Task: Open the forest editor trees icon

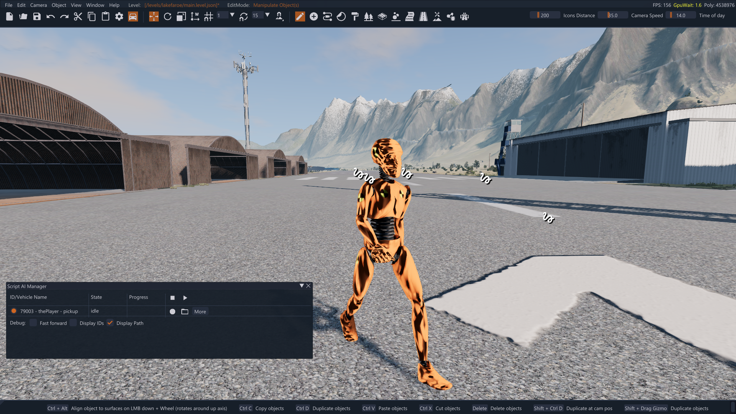Action: tap(368, 16)
